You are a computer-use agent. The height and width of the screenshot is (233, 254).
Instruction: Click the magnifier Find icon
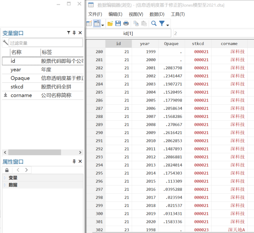coord(154,24)
